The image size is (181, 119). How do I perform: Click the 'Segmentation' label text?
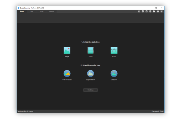click(90, 80)
